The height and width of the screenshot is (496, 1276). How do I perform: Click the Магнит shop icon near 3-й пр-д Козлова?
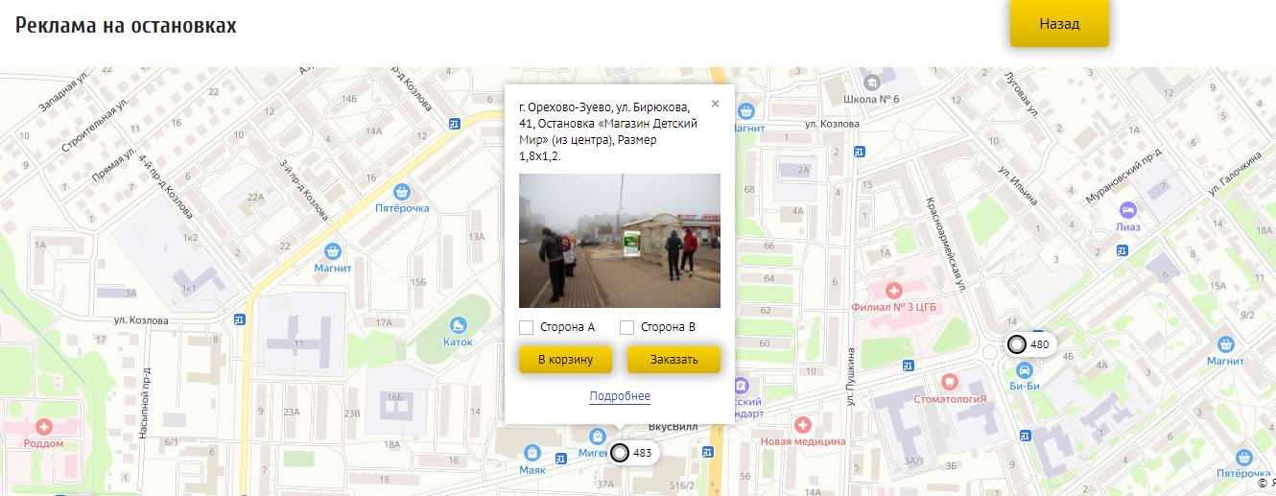click(x=333, y=251)
